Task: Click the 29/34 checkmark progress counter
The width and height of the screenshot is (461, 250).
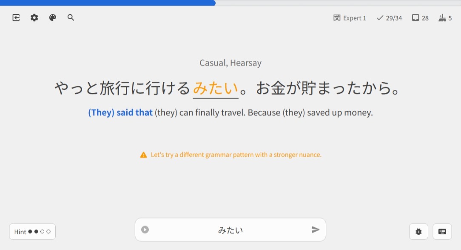Action: [x=389, y=18]
